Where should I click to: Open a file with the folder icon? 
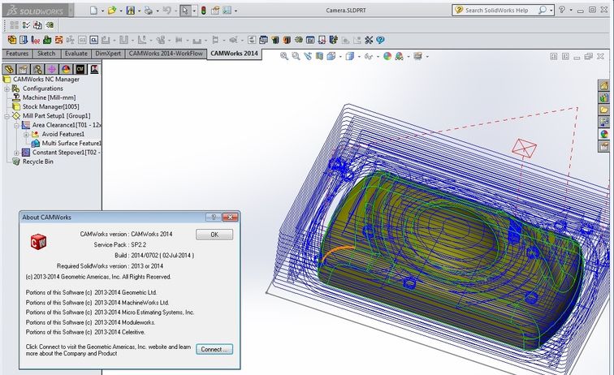112,11
